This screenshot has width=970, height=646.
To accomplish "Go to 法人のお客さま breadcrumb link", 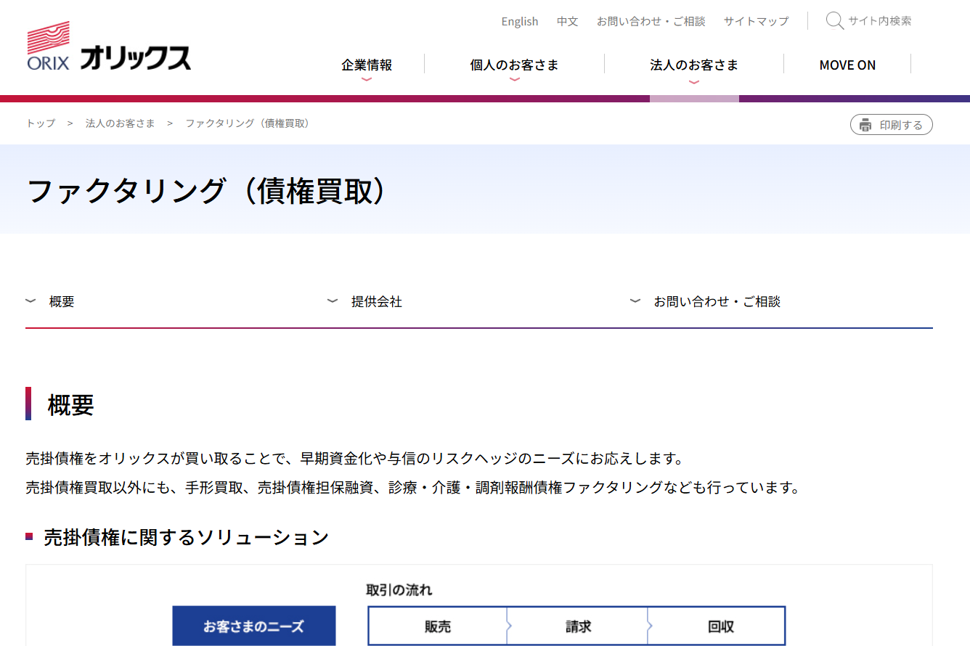I will (121, 123).
